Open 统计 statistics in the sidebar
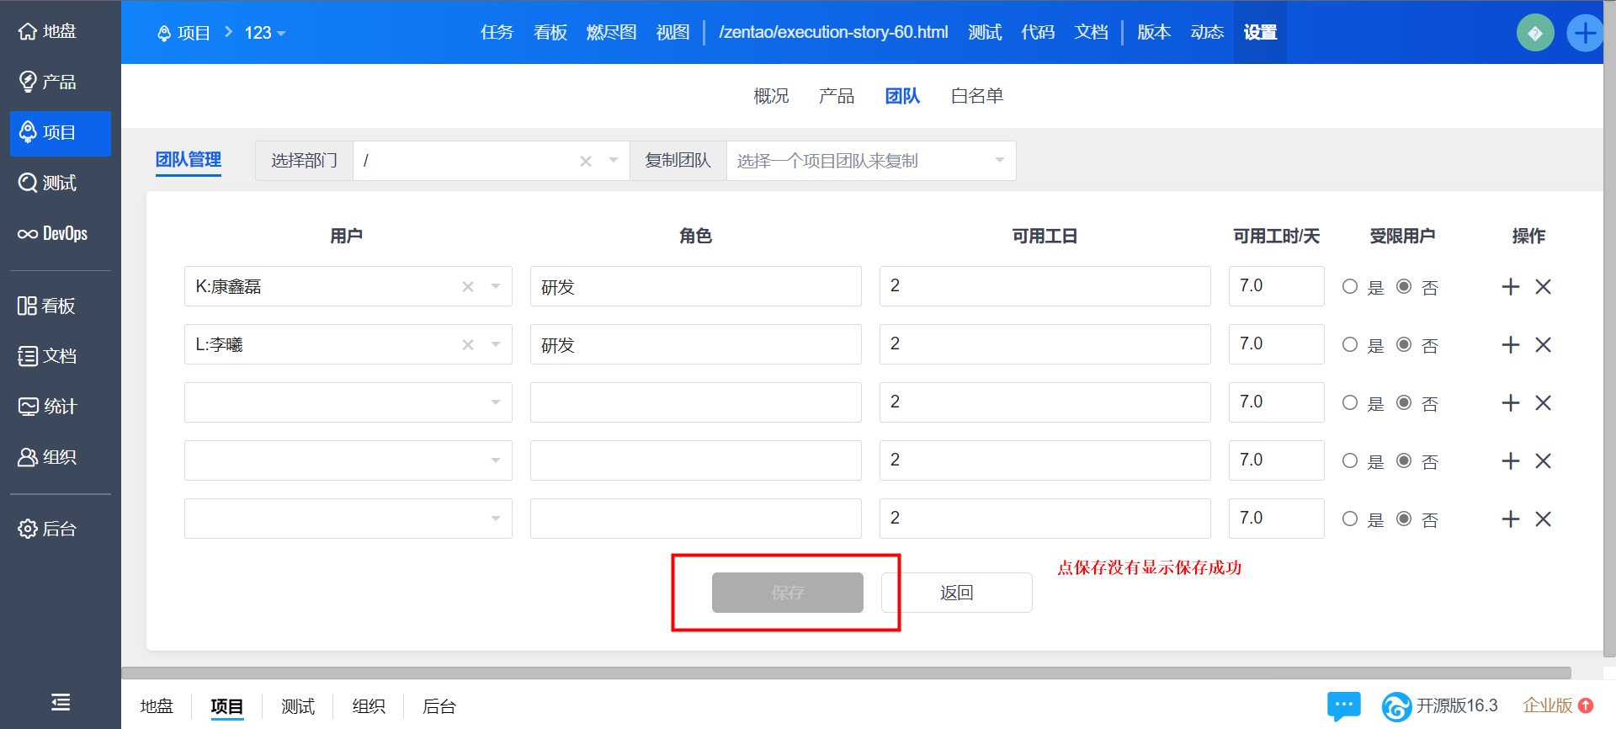Image resolution: width=1616 pixels, height=729 pixels. pyautogui.click(x=48, y=407)
